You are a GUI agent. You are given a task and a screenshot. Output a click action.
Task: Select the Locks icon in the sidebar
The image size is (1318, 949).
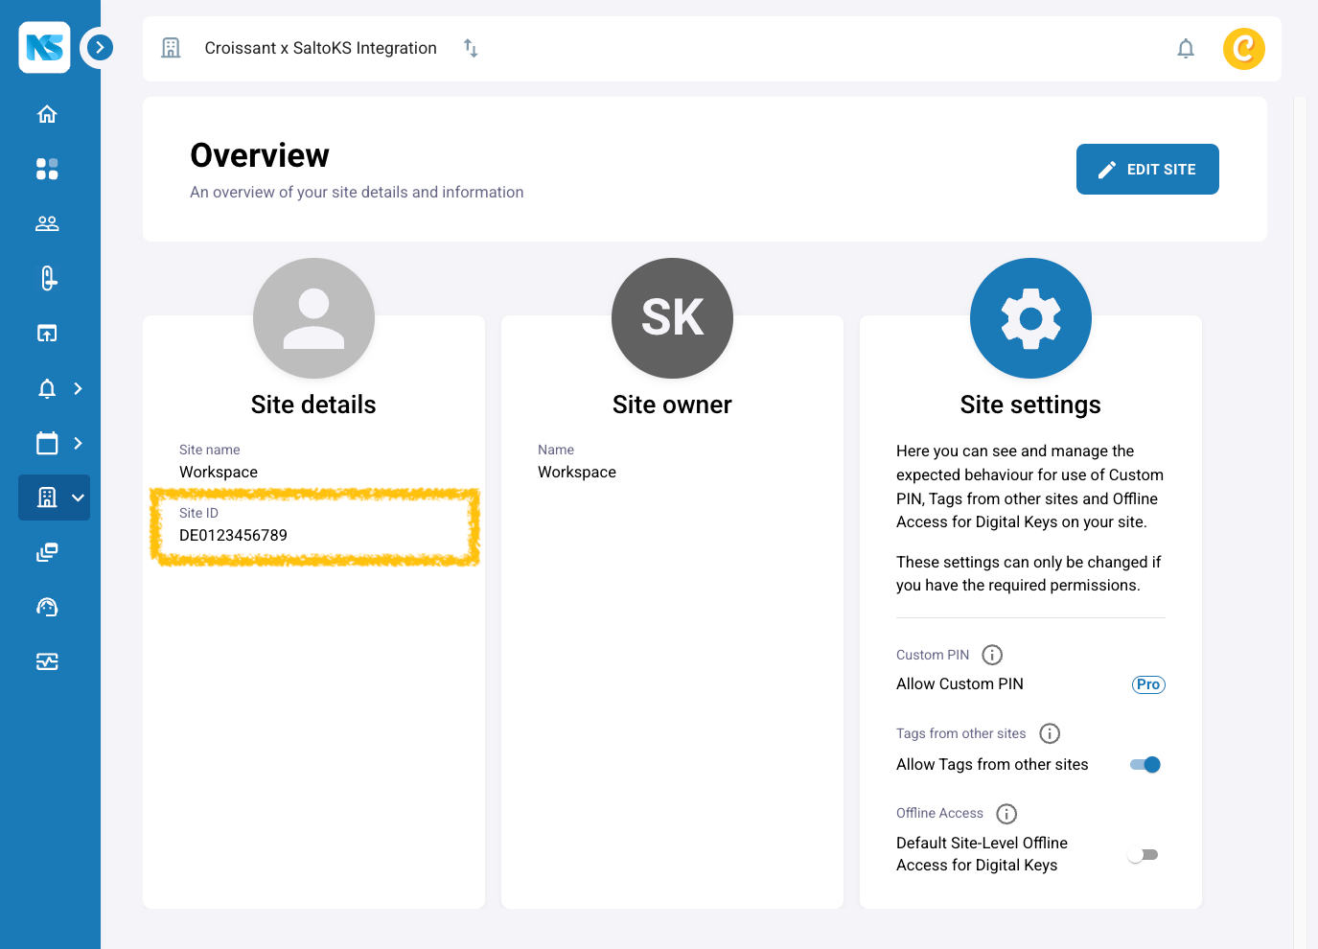click(x=46, y=278)
